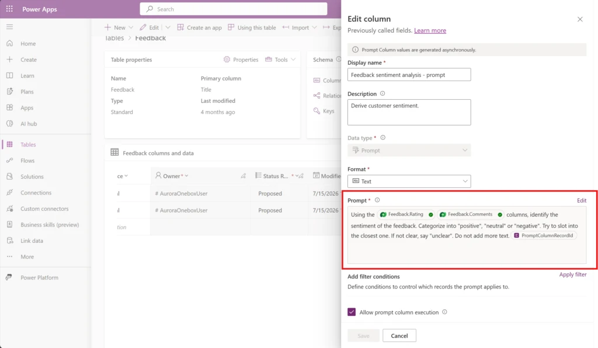Open the Format Text dropdown

coord(409,181)
